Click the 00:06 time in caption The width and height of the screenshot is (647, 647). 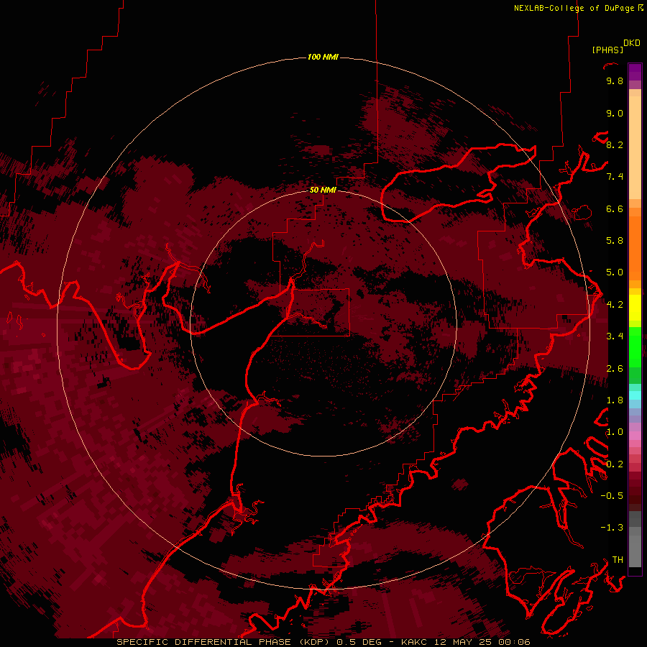(514, 642)
